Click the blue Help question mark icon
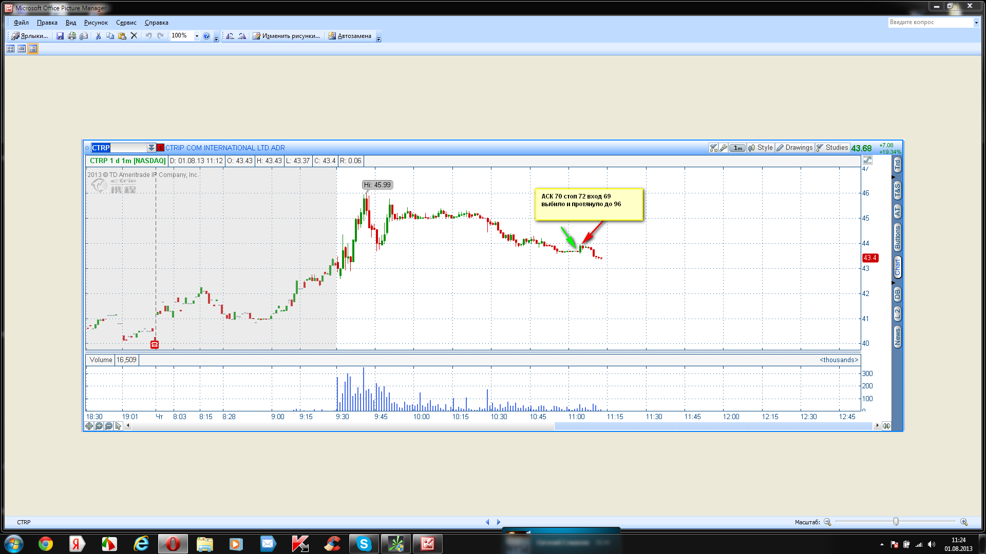986x554 pixels. tap(206, 36)
